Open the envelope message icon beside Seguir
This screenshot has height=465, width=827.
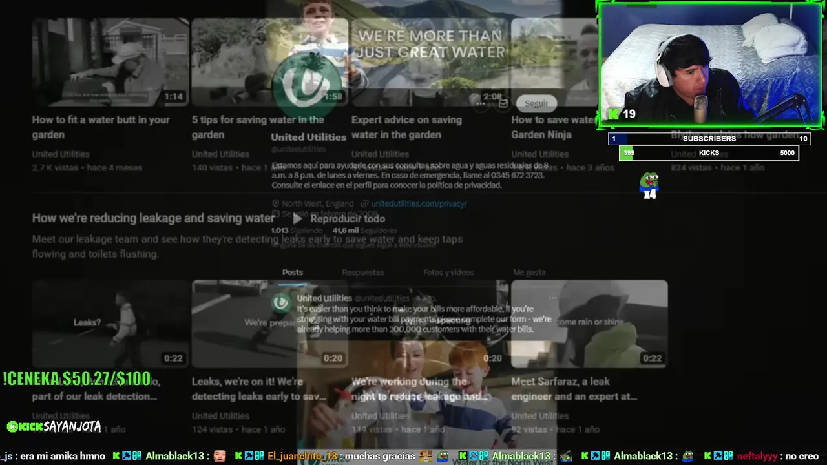pos(503,103)
